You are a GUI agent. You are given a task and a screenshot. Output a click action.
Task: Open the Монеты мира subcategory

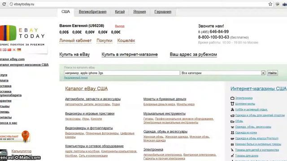point(185,104)
